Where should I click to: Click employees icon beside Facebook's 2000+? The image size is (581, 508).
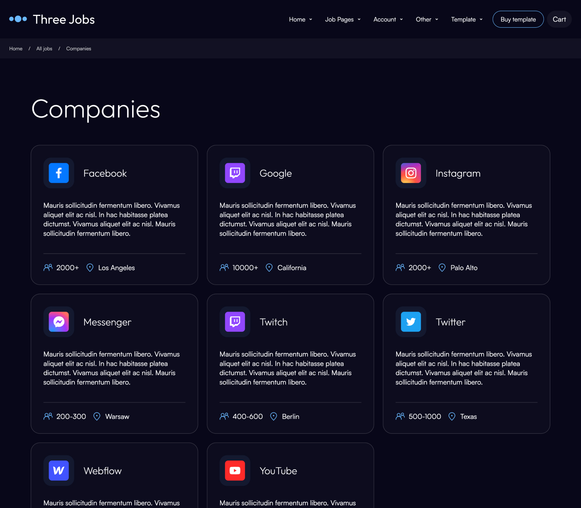[48, 267]
